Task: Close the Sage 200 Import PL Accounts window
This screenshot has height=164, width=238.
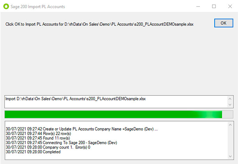Action: point(230,6)
